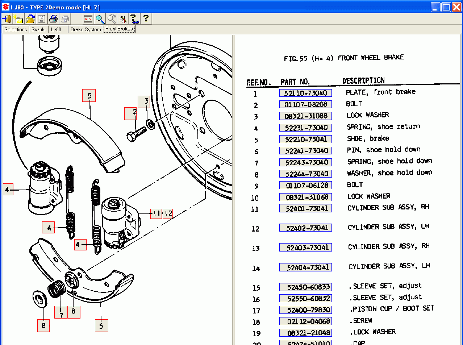463x345 pixels.
Task: Click the new folder icon with the spark
Action: click(x=18, y=19)
